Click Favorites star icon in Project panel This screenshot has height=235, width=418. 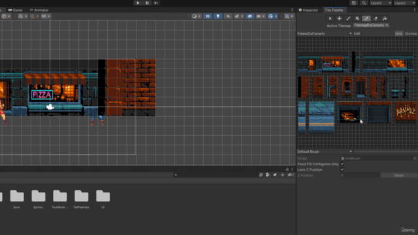coord(282,175)
